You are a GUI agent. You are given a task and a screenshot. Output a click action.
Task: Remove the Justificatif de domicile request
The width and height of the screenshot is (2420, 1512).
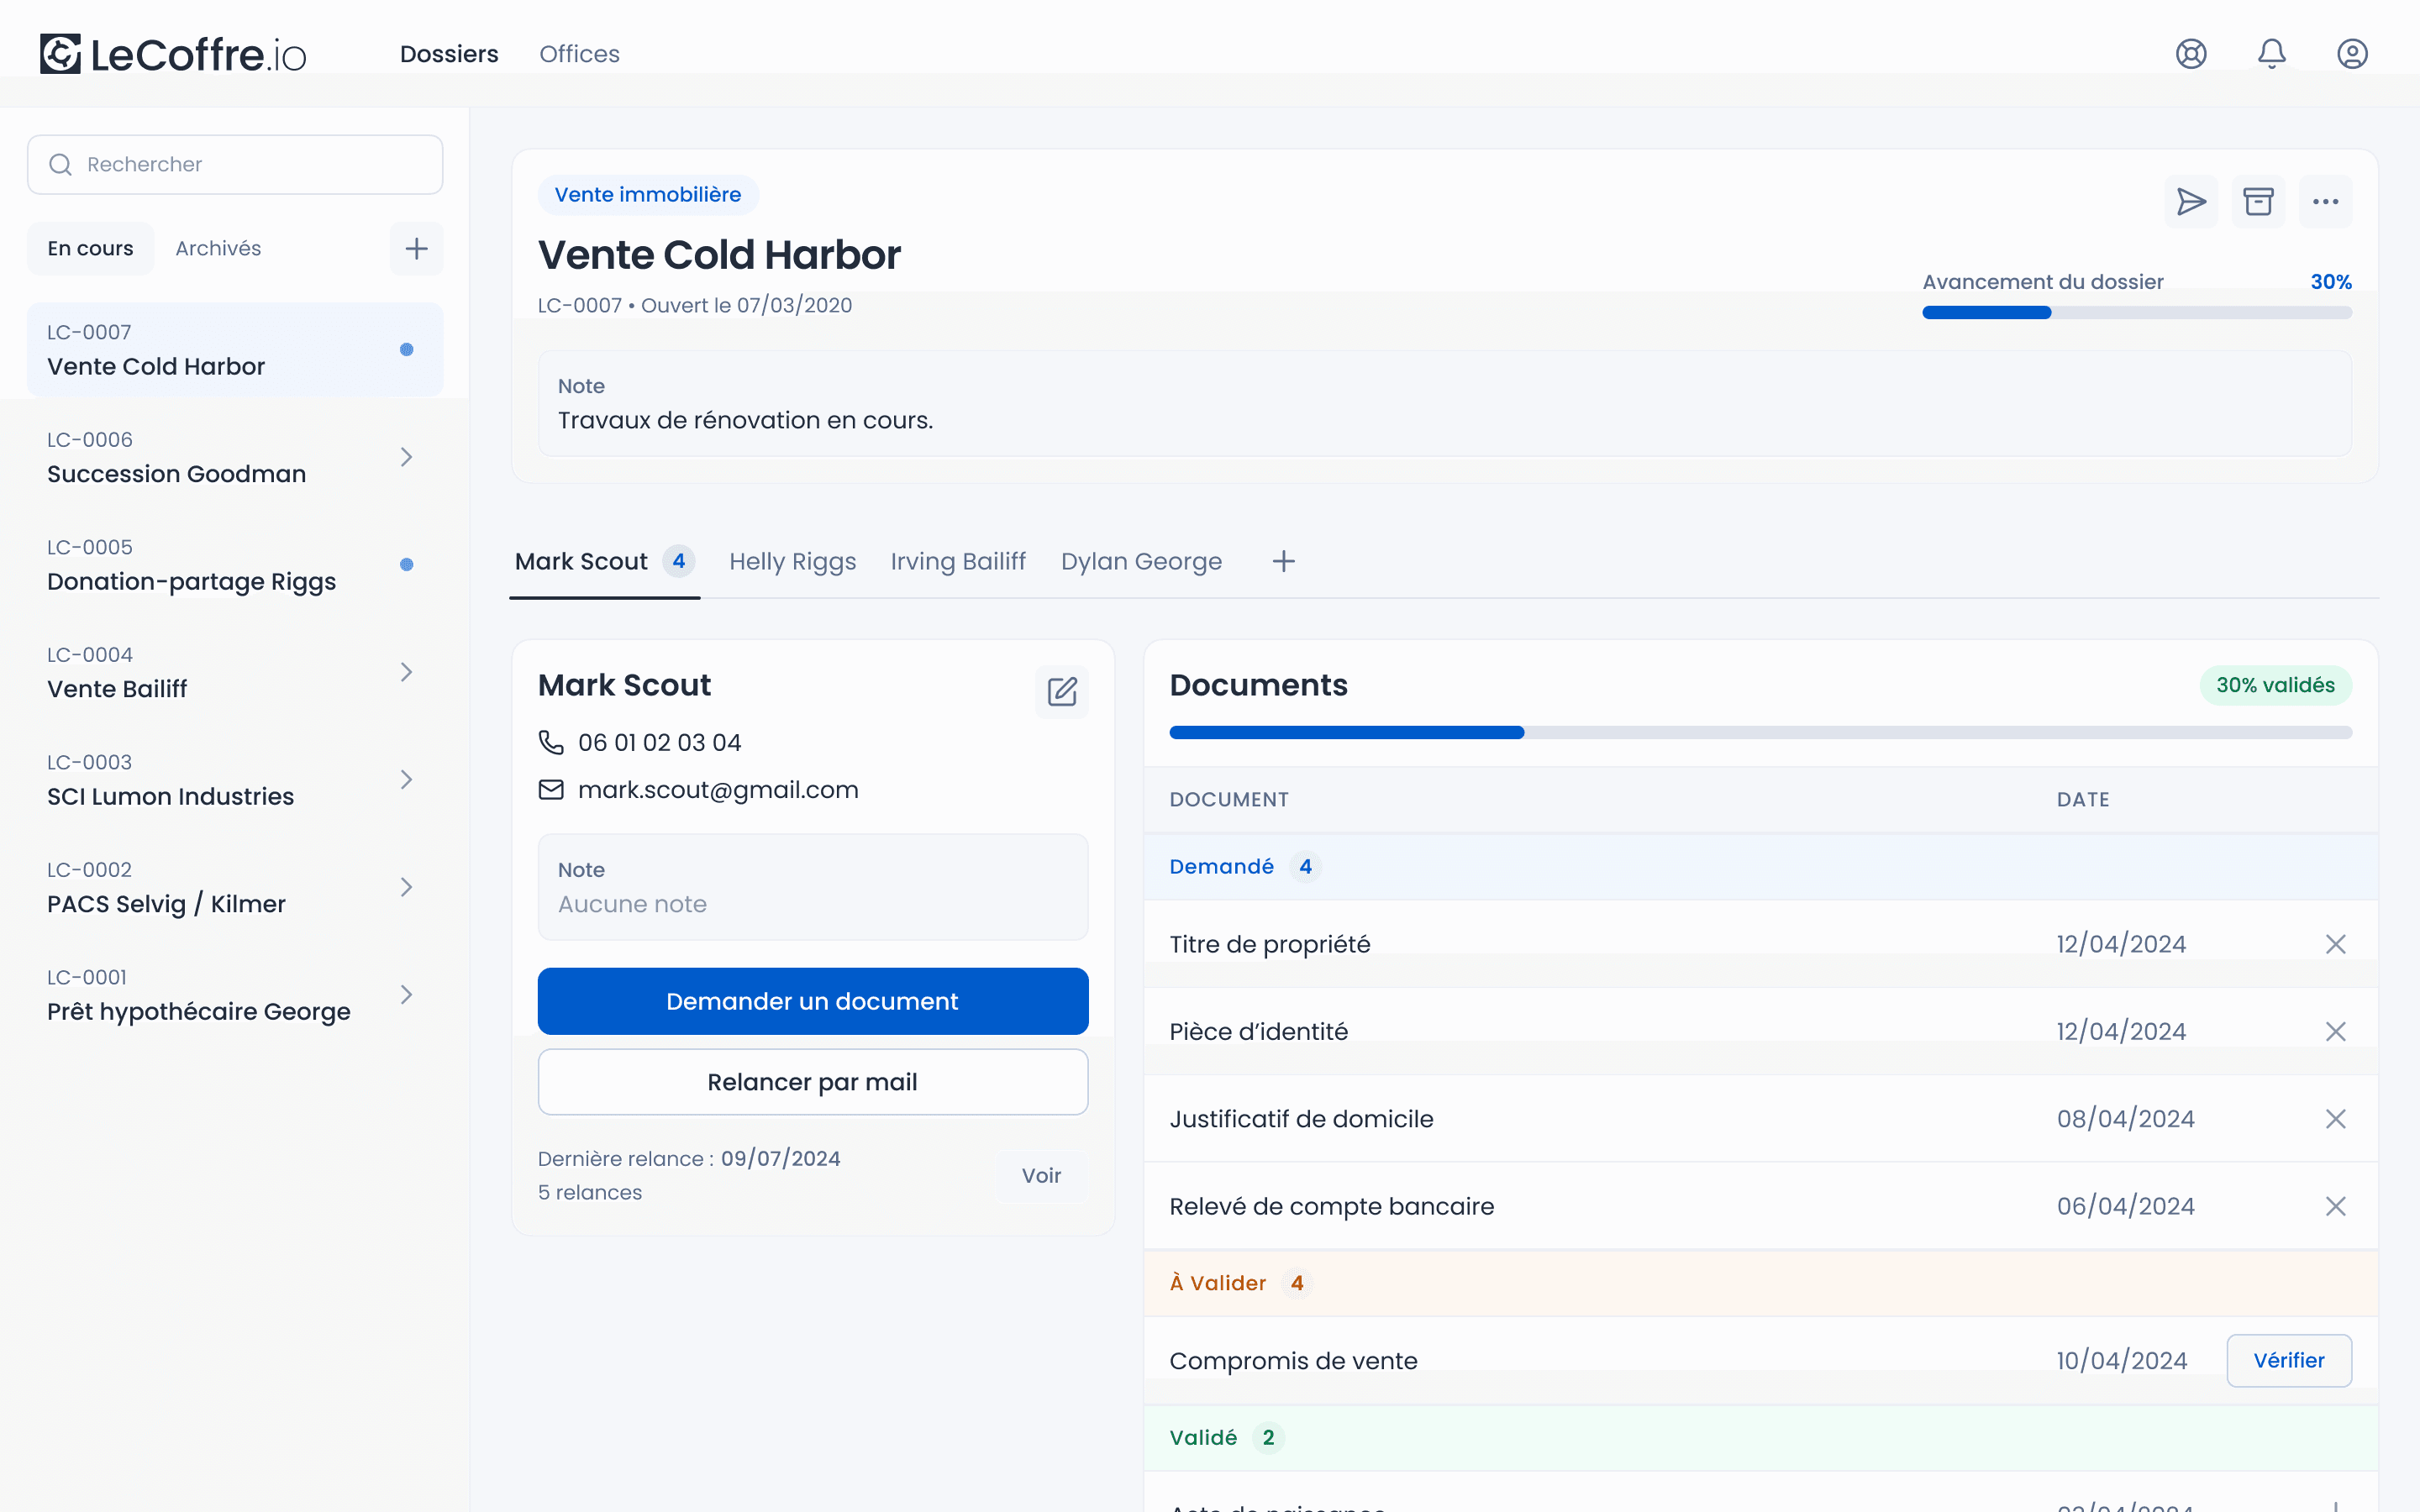pyautogui.click(x=2335, y=1119)
